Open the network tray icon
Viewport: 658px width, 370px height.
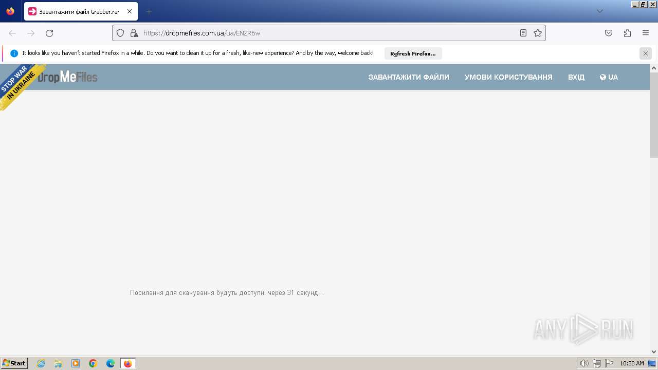click(597, 363)
